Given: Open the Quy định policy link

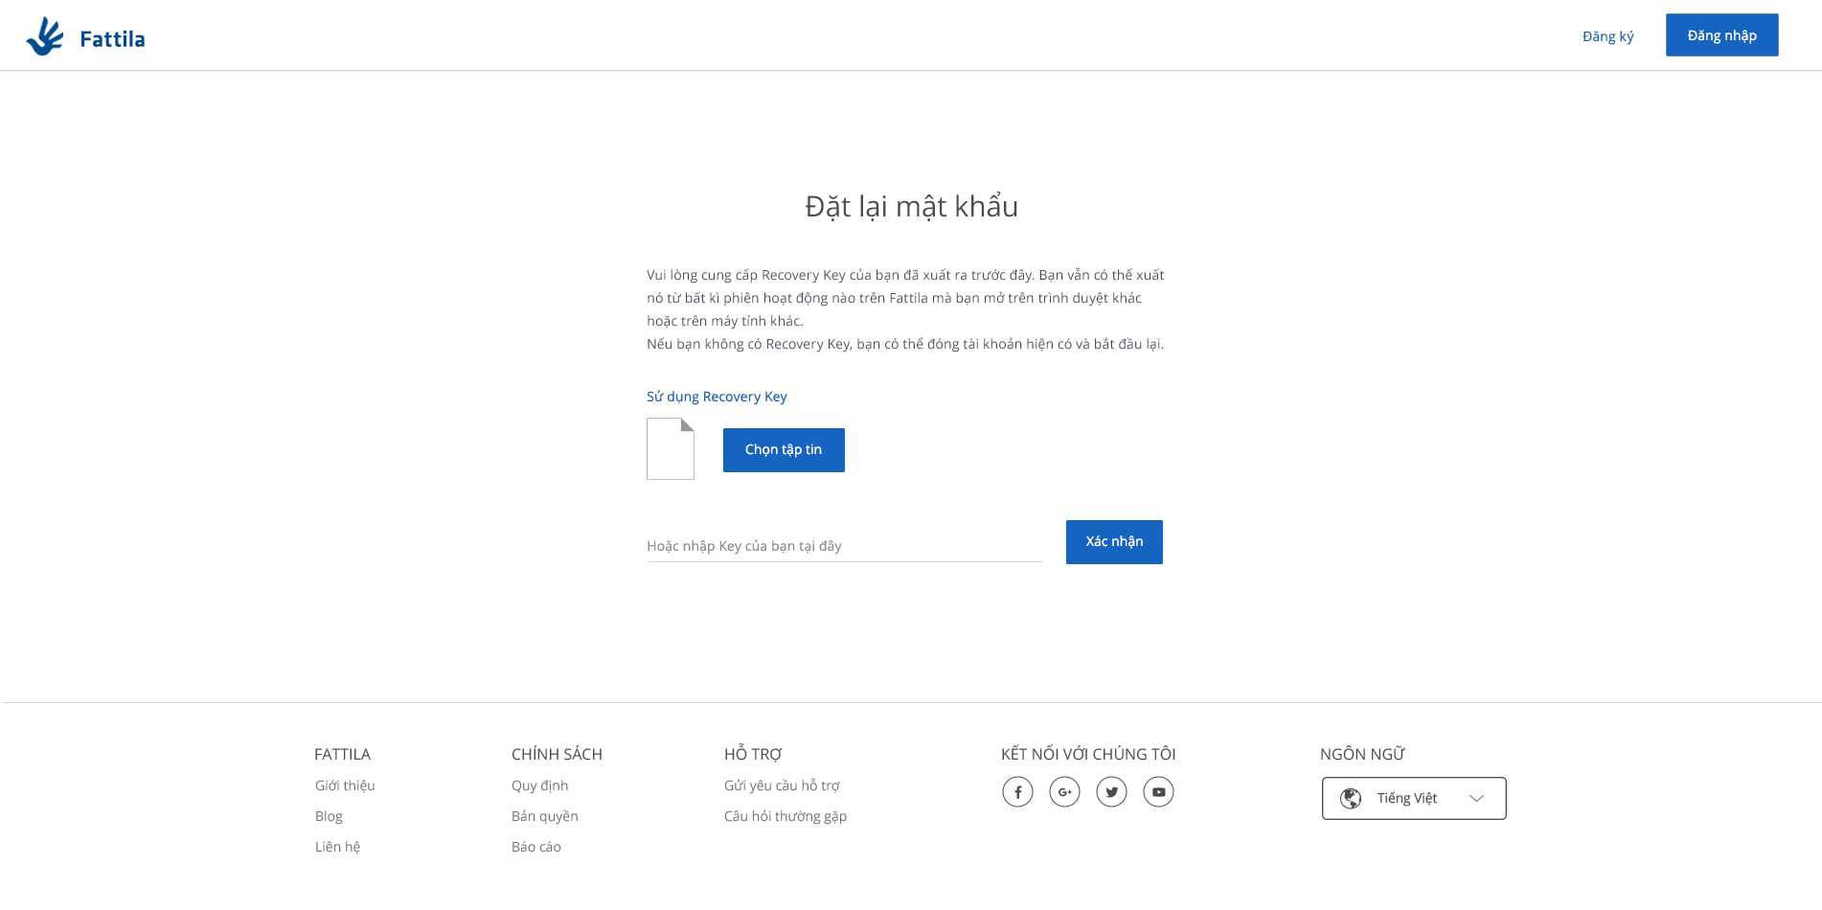Looking at the screenshot, I should (x=539, y=785).
